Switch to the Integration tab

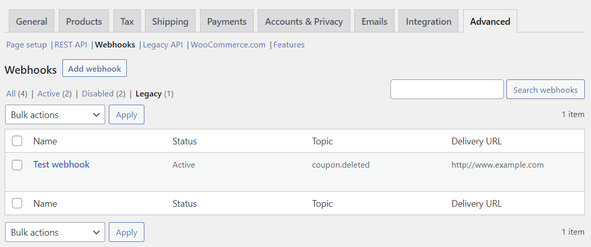click(x=429, y=21)
